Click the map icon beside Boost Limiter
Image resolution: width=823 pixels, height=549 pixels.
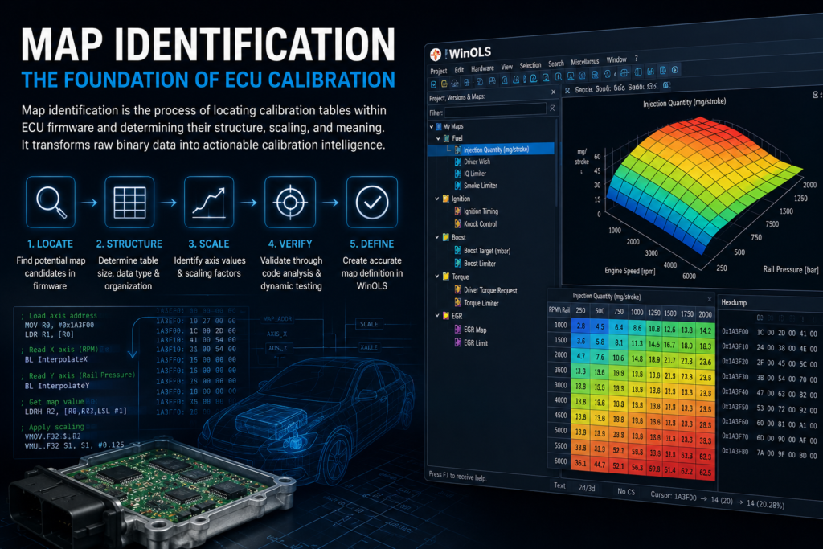click(x=457, y=263)
